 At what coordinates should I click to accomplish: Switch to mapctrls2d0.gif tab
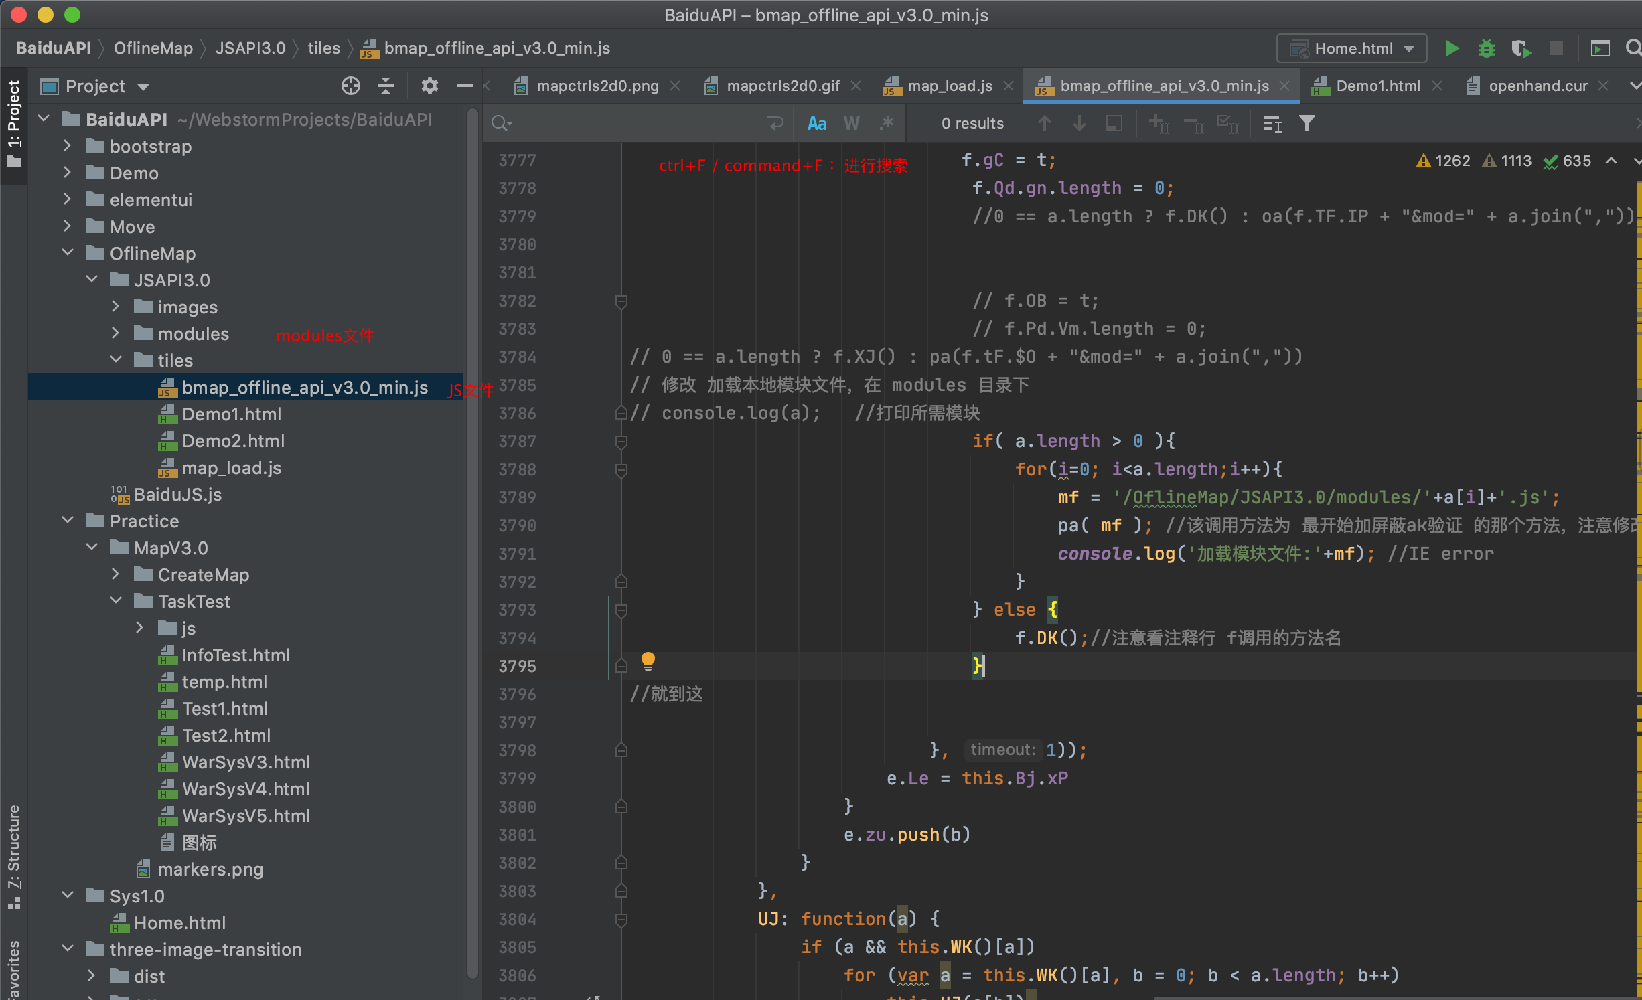pos(783,86)
